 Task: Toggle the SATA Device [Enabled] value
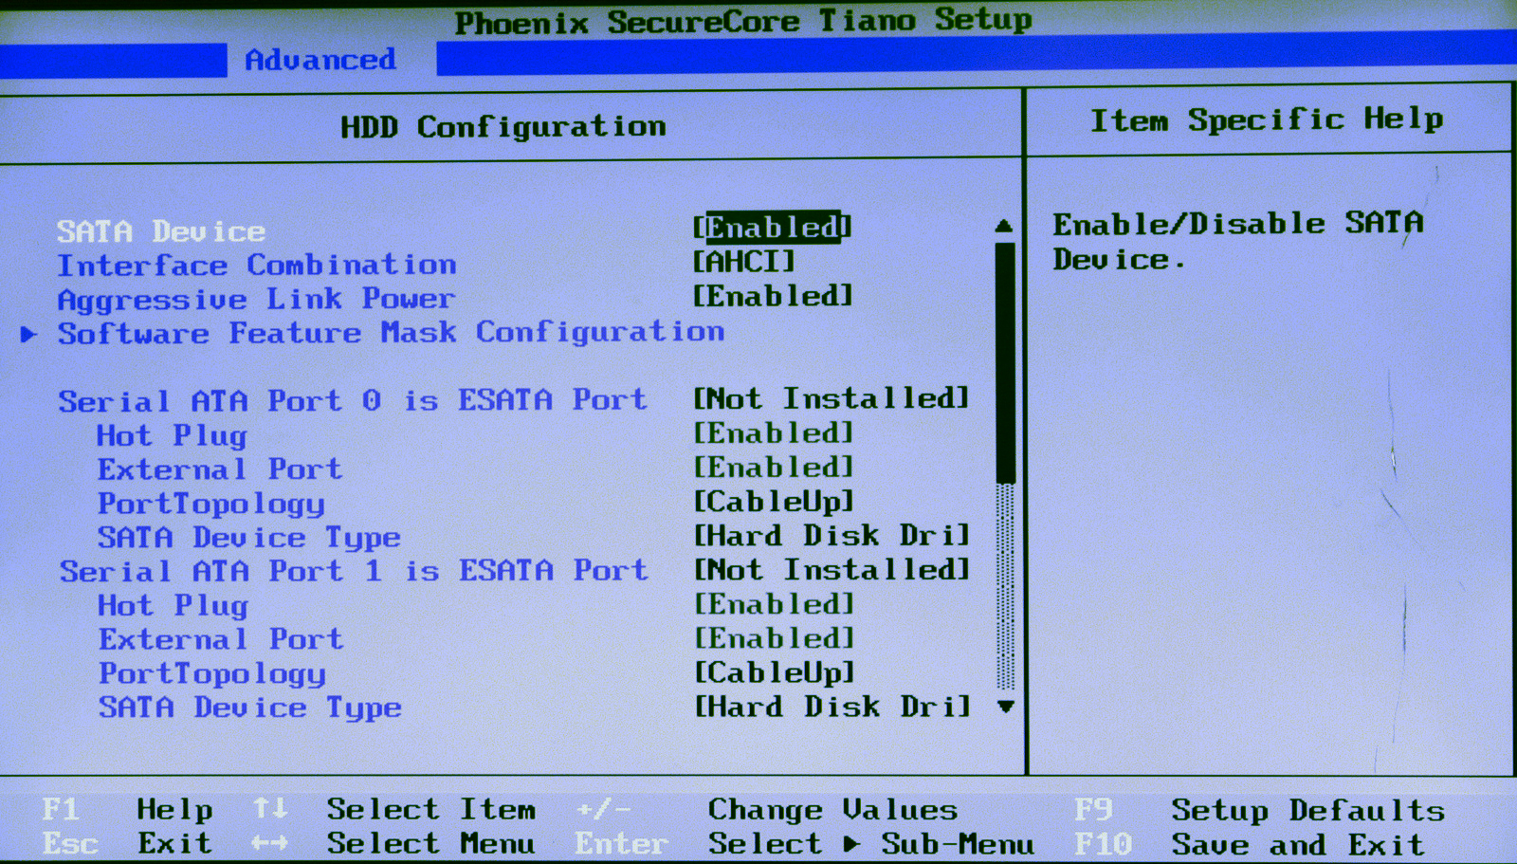tap(772, 228)
